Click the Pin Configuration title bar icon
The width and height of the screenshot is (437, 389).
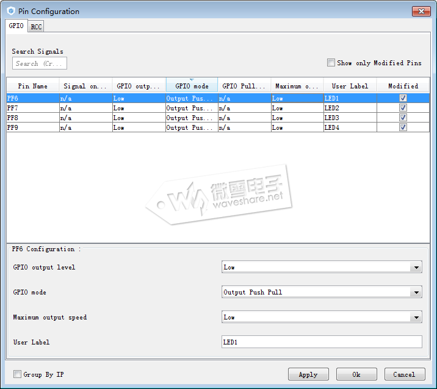pos(11,11)
